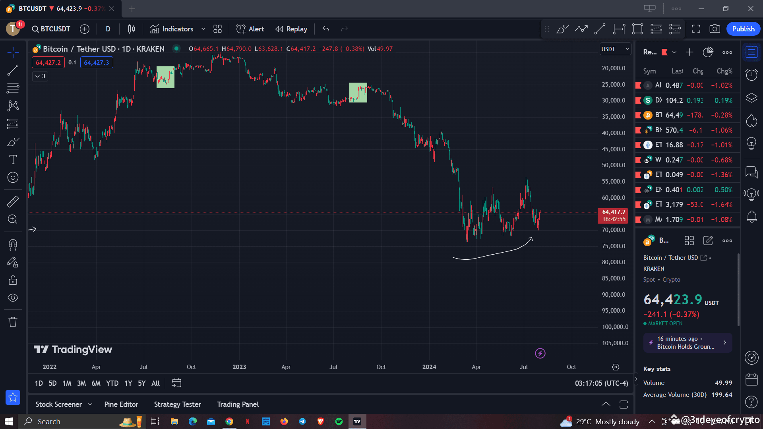The height and width of the screenshot is (429, 763).
Task: Enter fullscreen chart mode
Action: [696, 29]
